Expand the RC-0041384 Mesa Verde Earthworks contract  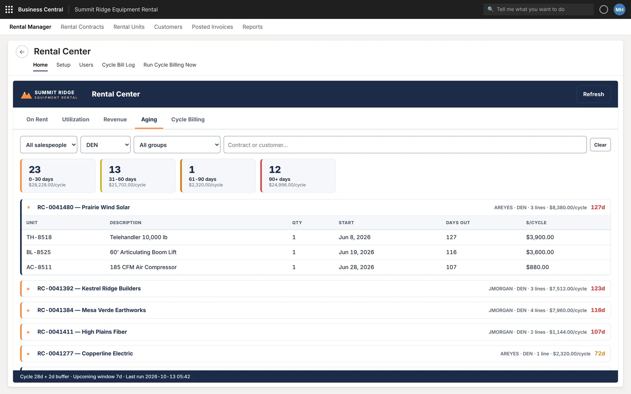28,310
